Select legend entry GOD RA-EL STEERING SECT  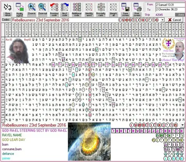coord(34,131)
